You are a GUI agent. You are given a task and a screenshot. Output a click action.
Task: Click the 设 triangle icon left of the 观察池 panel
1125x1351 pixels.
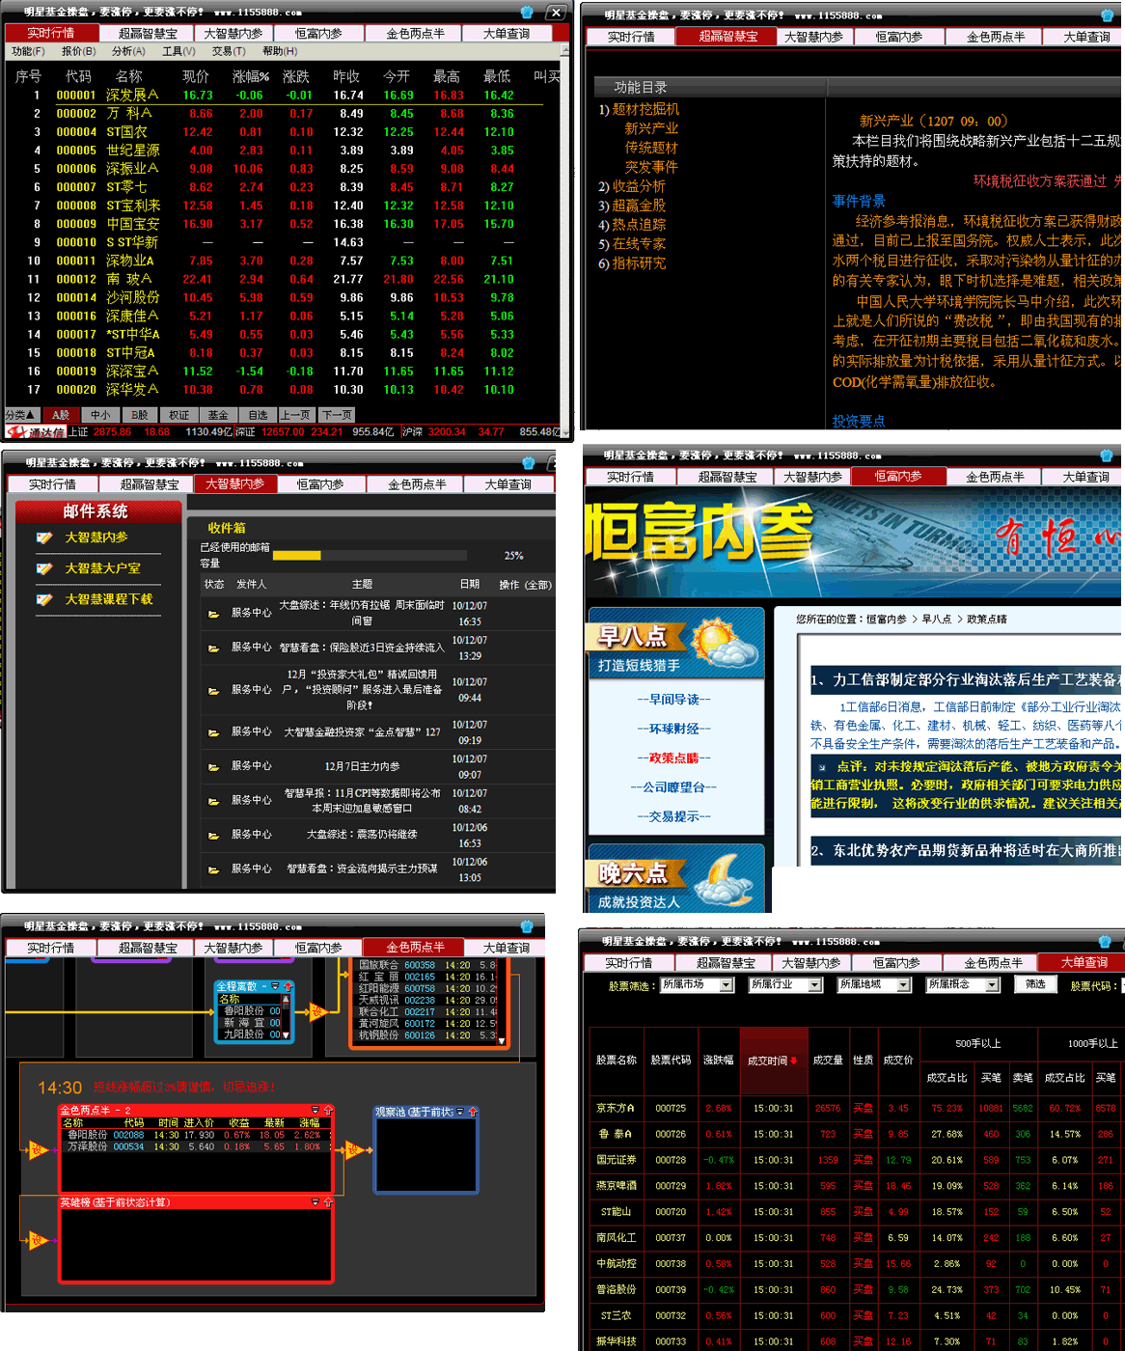tap(354, 1149)
